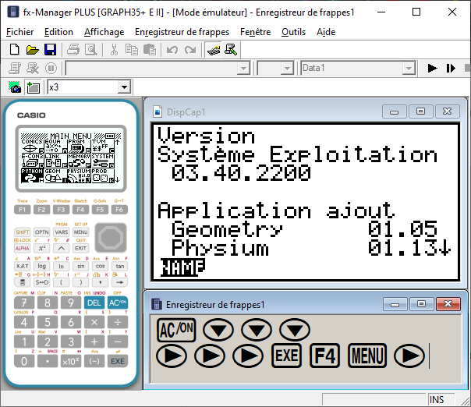Click the F4 key on the calculator keypad
The width and height of the screenshot is (471, 407).
tap(80, 210)
